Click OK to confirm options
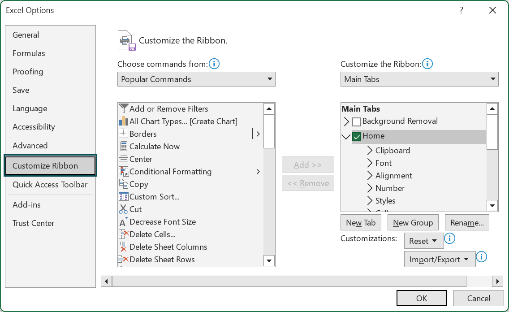This screenshot has height=312, width=509. coord(422,298)
